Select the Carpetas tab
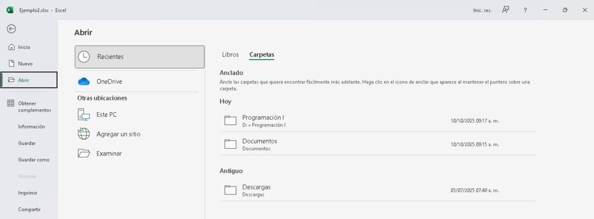 coord(262,55)
